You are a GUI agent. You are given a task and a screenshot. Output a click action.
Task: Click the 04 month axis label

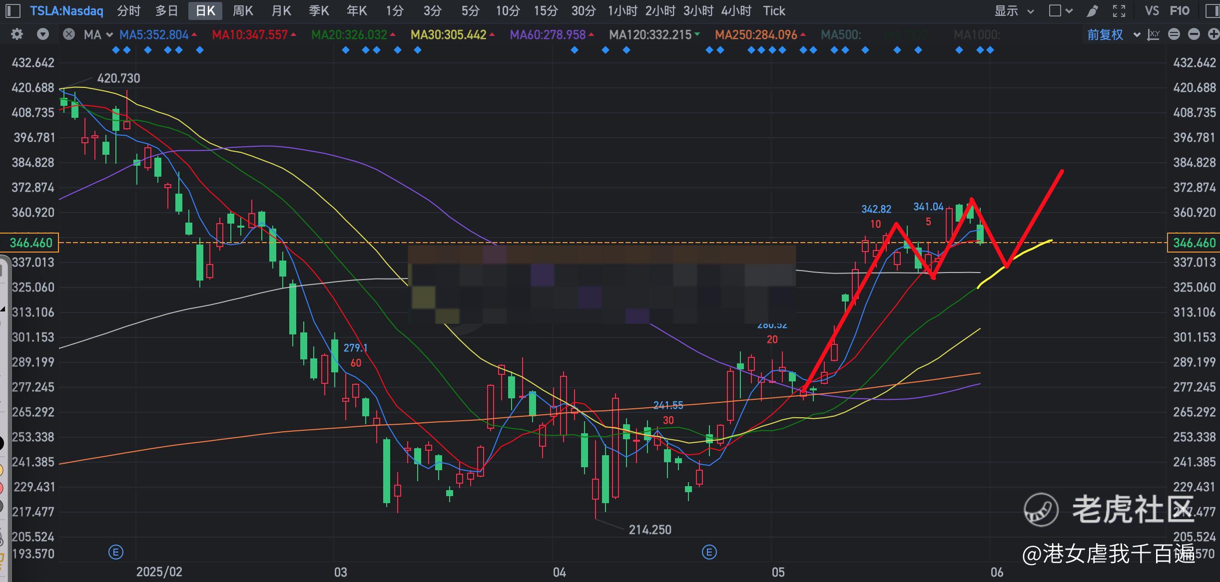560,572
